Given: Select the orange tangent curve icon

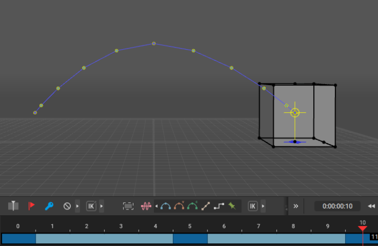Looking at the screenshot, I should pos(179,206).
